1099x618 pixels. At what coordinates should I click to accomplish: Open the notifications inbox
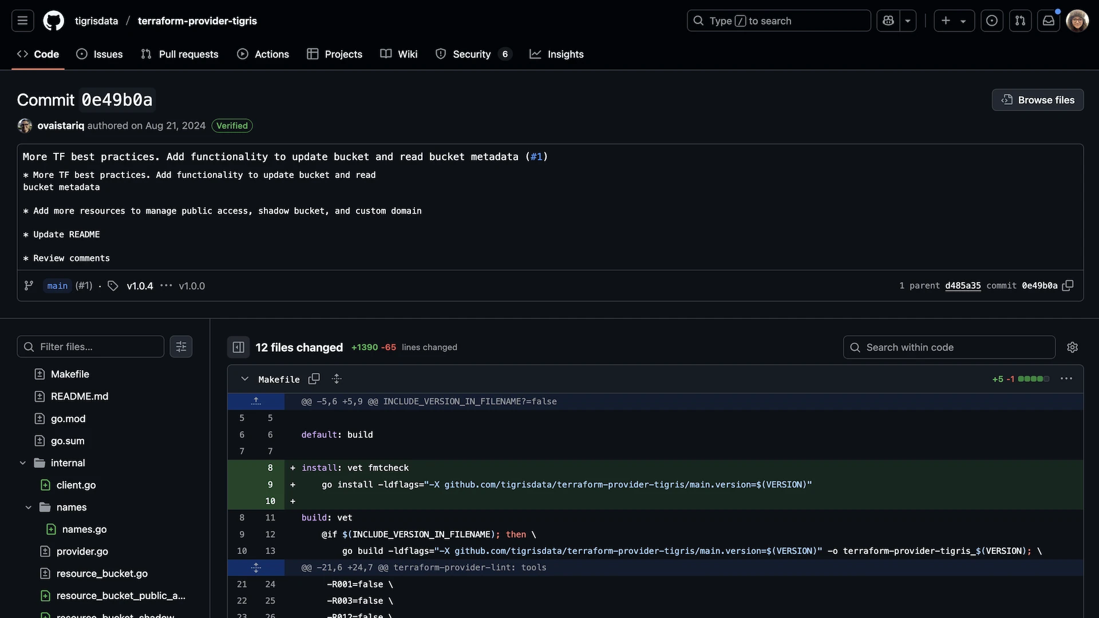[x=1049, y=21]
